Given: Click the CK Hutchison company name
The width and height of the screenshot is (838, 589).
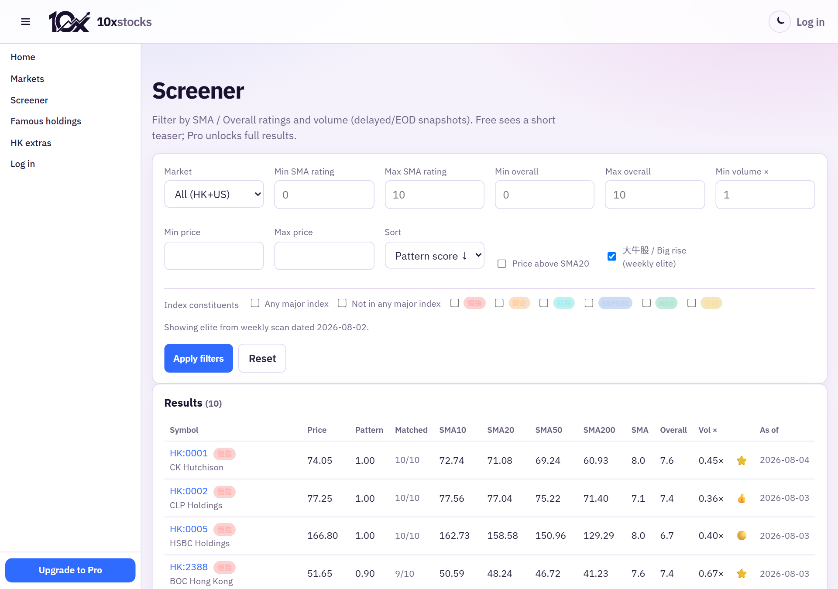Looking at the screenshot, I should tap(196, 468).
